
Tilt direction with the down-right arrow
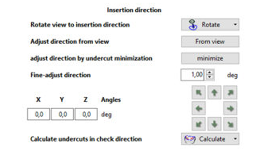[230, 124]
